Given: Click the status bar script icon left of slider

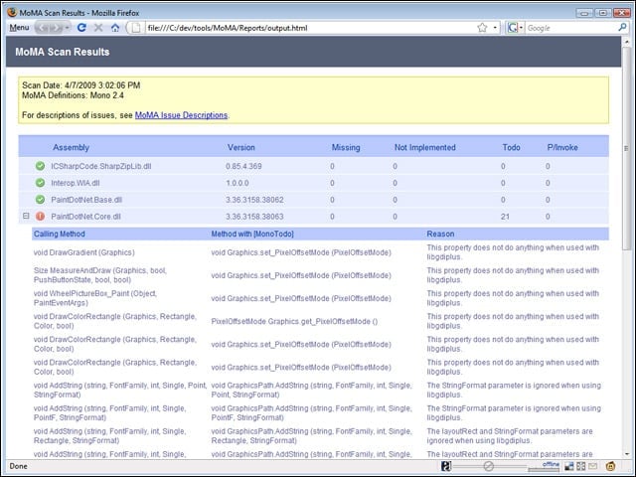Looking at the screenshot, I should point(446,466).
